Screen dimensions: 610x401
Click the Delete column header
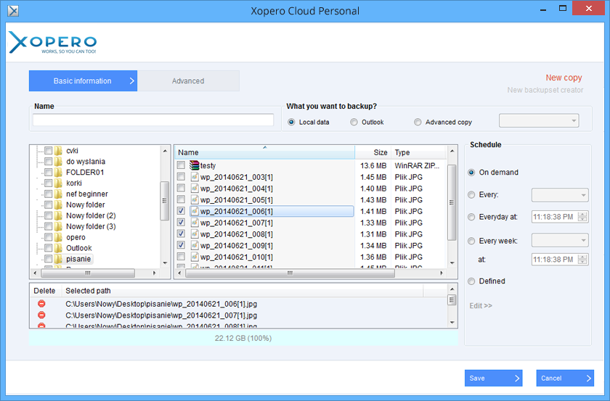45,291
